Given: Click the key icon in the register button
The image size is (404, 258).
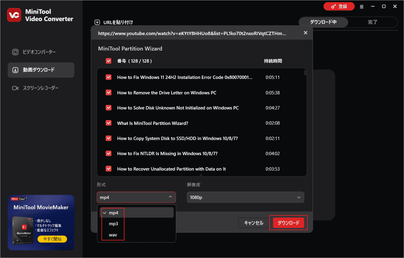Looking at the screenshot, I should point(333,6).
